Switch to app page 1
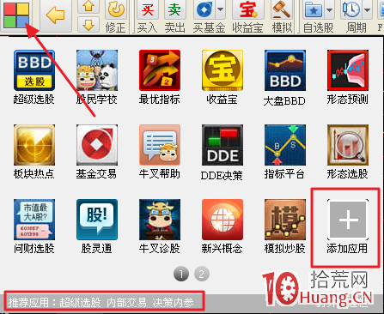The height and width of the screenshot is (314, 384). coord(181,275)
